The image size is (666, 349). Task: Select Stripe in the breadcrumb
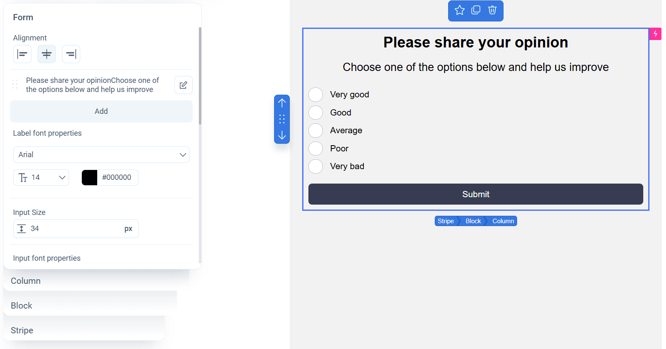[x=446, y=221]
